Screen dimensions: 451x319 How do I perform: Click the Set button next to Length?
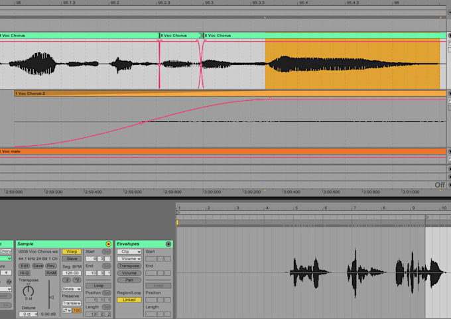tap(106, 307)
